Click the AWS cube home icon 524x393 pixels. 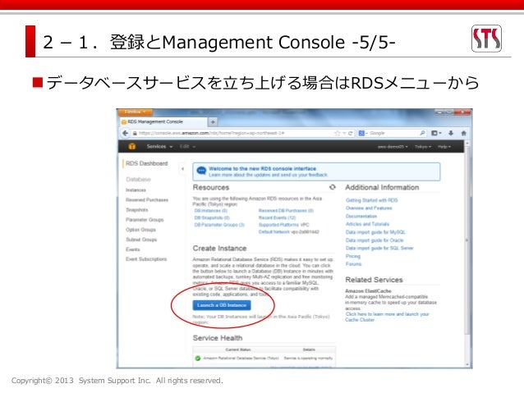tap(132, 146)
